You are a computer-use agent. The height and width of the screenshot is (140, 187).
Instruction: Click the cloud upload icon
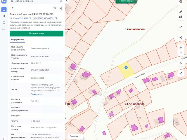tap(181, 27)
